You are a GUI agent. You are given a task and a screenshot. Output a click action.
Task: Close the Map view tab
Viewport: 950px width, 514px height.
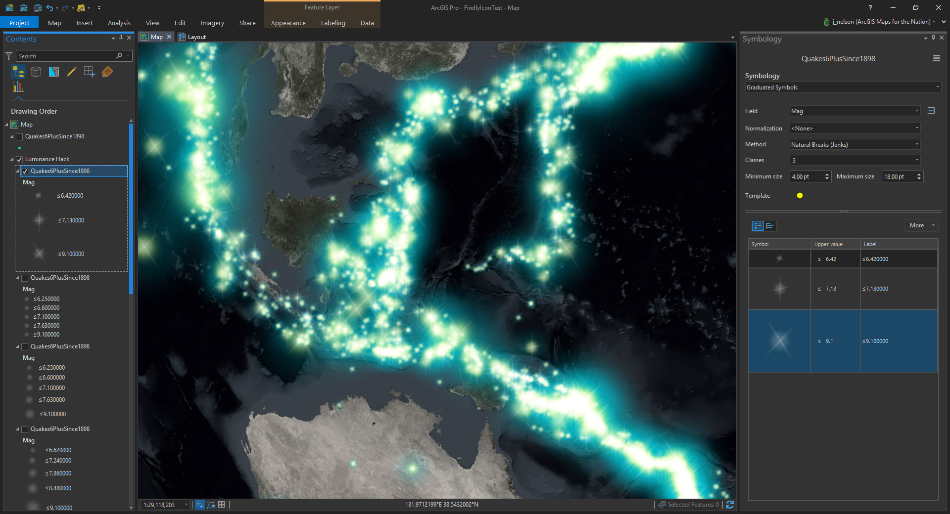coord(169,37)
